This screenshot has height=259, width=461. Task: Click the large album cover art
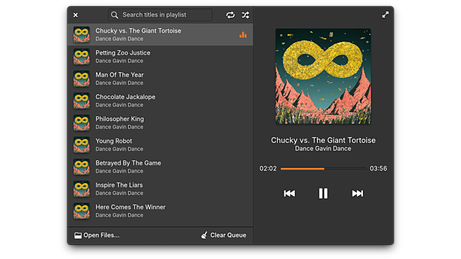[323, 77]
